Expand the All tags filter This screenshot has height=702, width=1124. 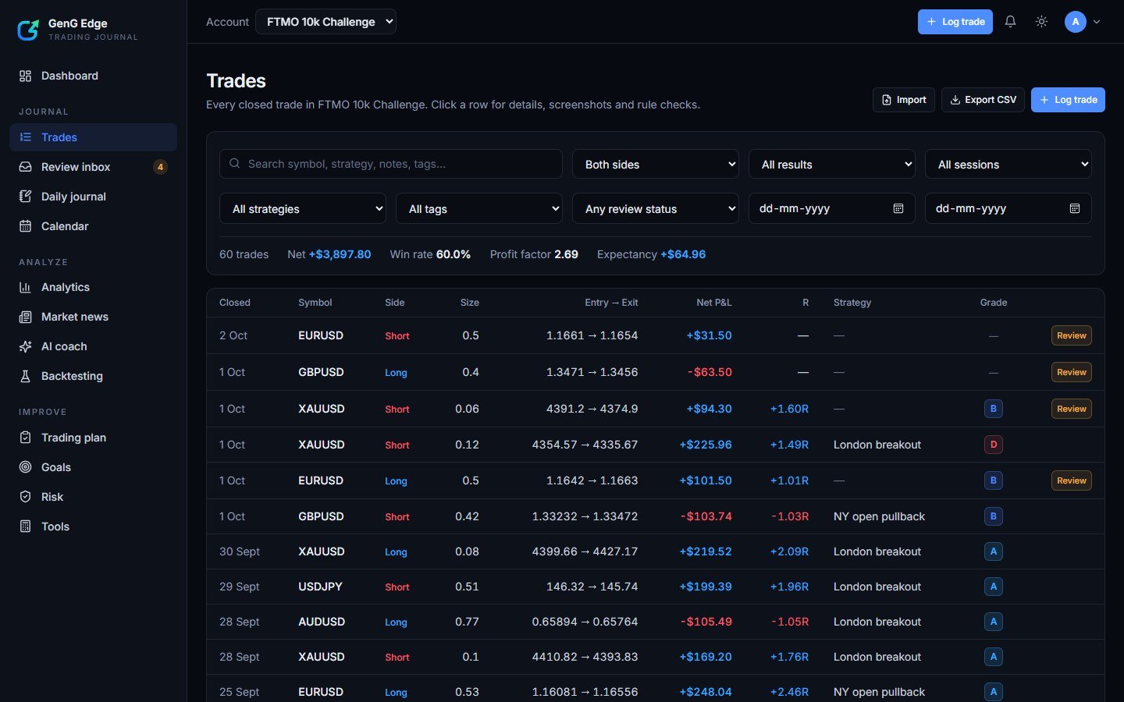tap(479, 208)
